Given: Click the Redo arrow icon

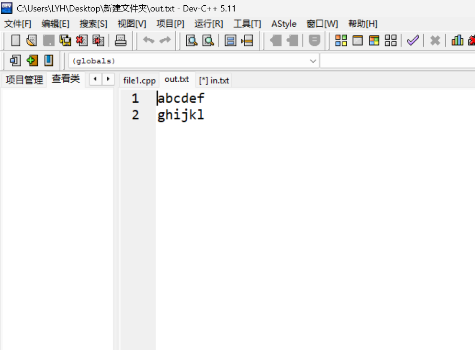Looking at the screenshot, I should click(x=165, y=40).
